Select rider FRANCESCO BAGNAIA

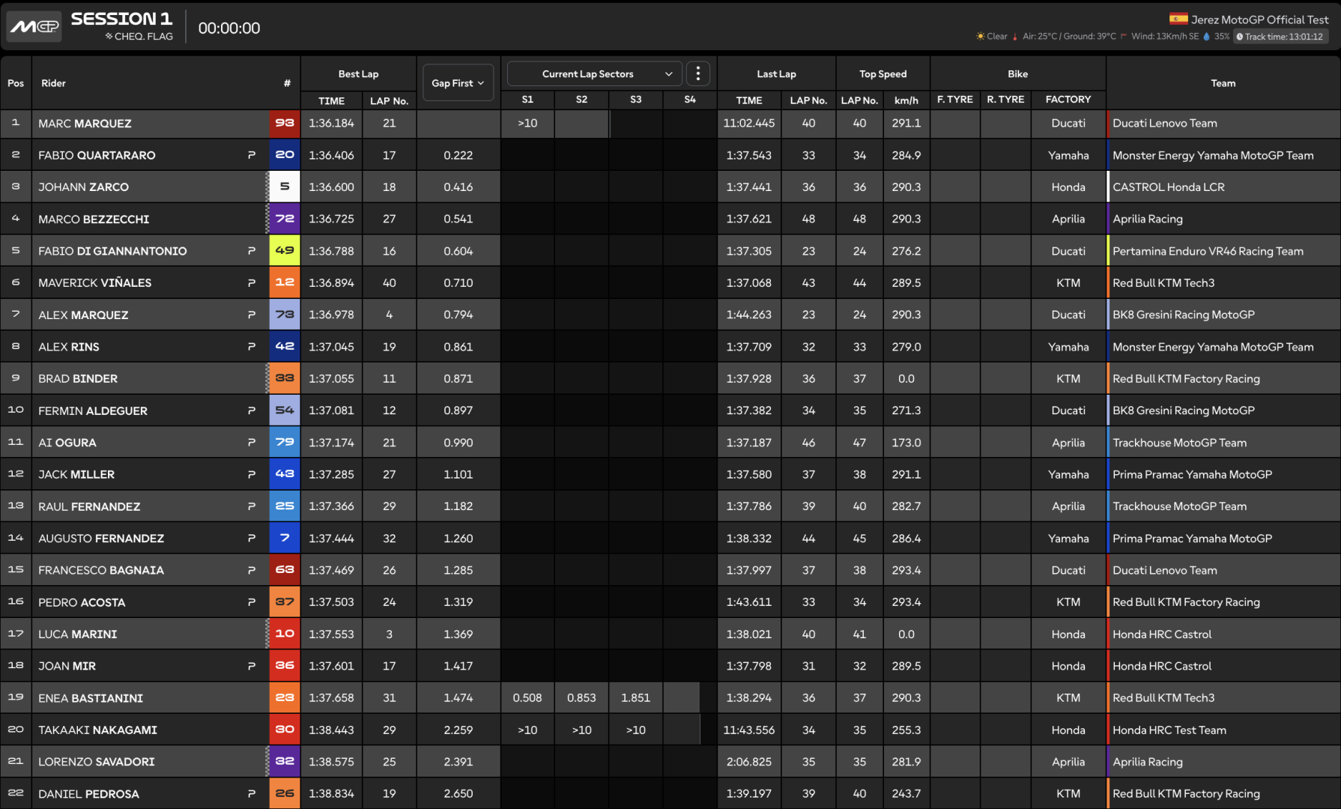[x=101, y=570]
